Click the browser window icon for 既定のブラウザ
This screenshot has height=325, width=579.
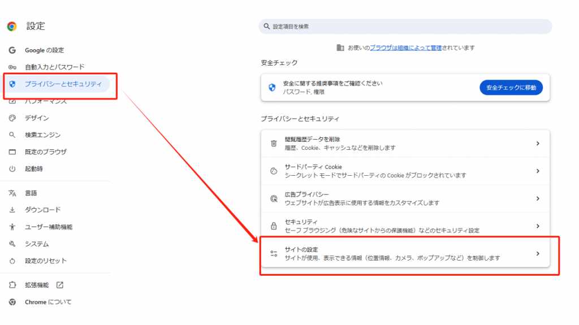coord(12,152)
